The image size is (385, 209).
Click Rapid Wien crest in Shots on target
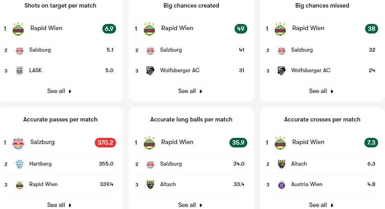(x=18, y=29)
